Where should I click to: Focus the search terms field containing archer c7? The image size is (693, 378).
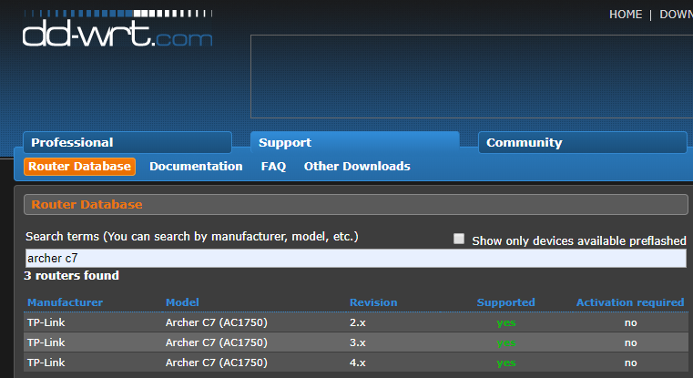tap(356, 258)
